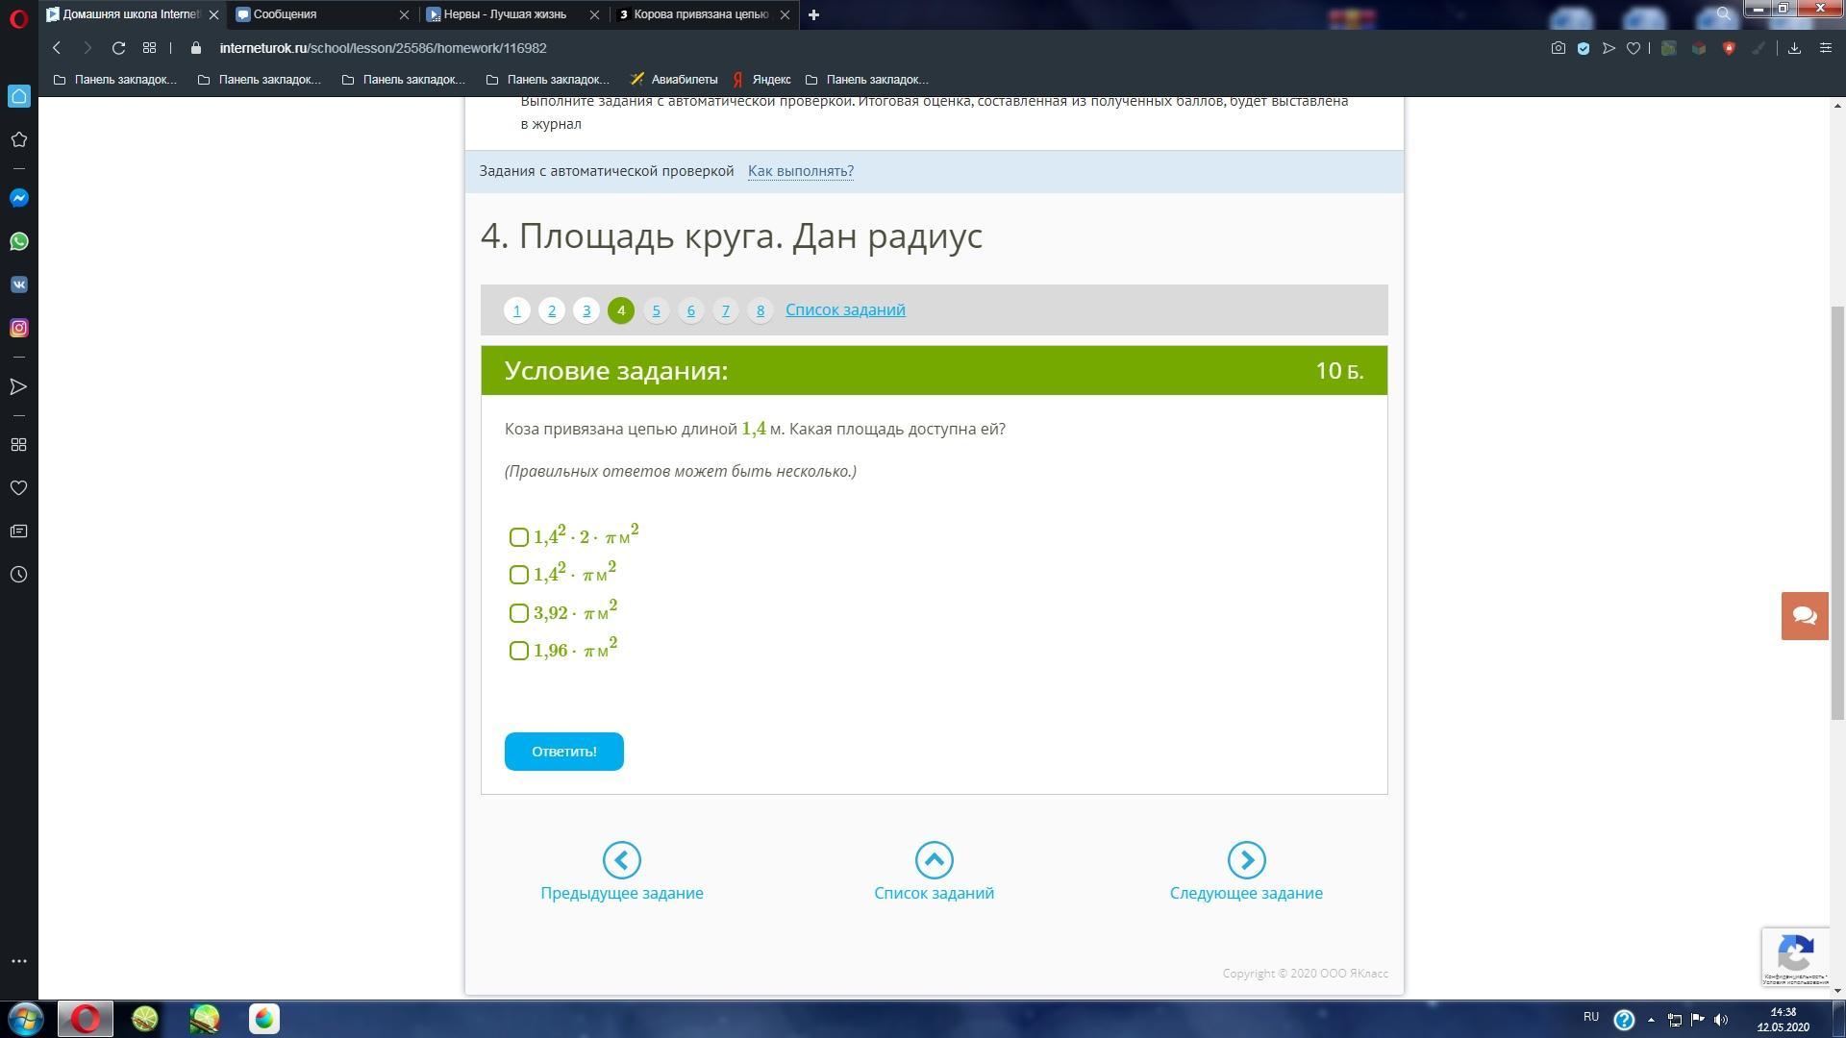Open the History clock icon in the sidebar
Screen dimensions: 1846x1038
(18, 575)
